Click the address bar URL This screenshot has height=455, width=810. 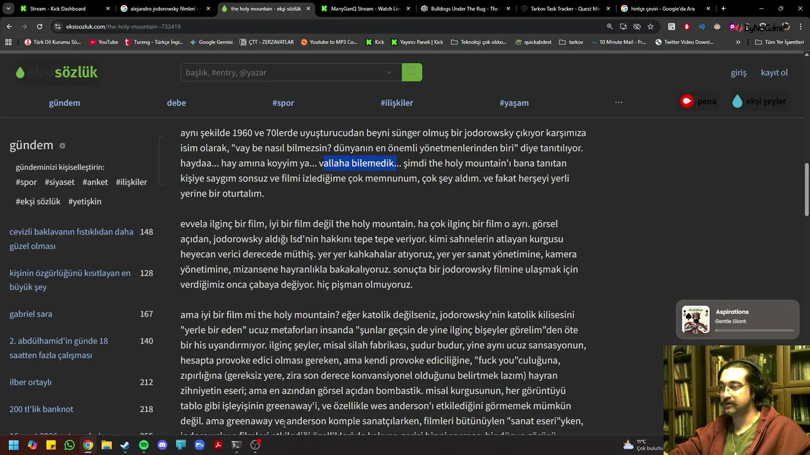123,27
